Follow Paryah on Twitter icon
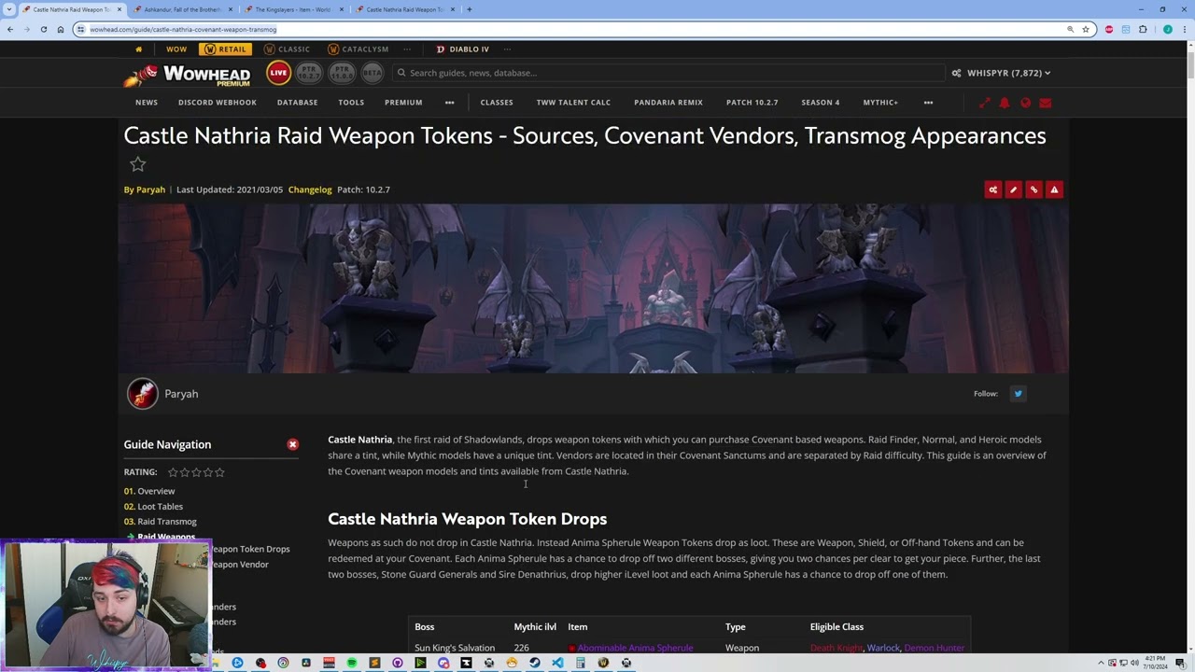This screenshot has height=672, width=1195. (1018, 394)
